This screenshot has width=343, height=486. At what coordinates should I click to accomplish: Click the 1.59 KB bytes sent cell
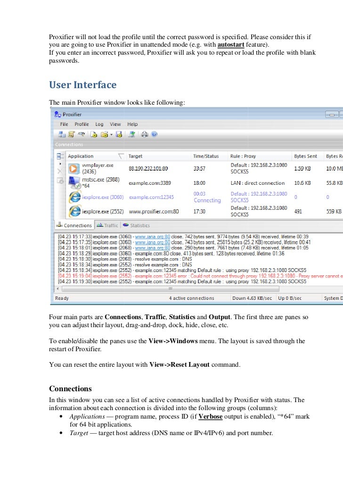tap(302, 169)
